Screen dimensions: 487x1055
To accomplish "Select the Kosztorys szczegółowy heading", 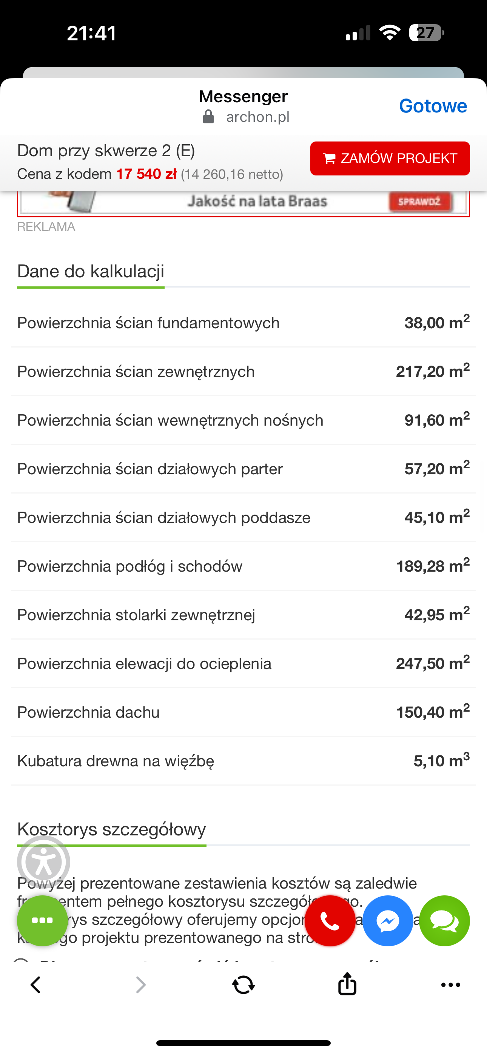I will [111, 829].
